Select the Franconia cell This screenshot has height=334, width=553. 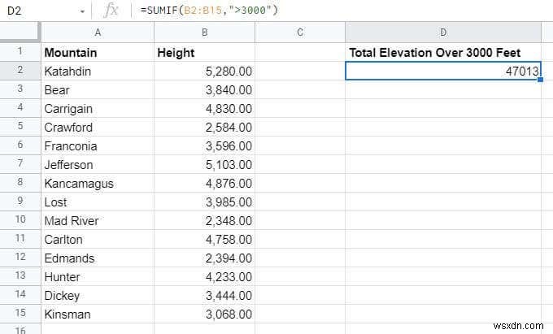[x=98, y=145]
